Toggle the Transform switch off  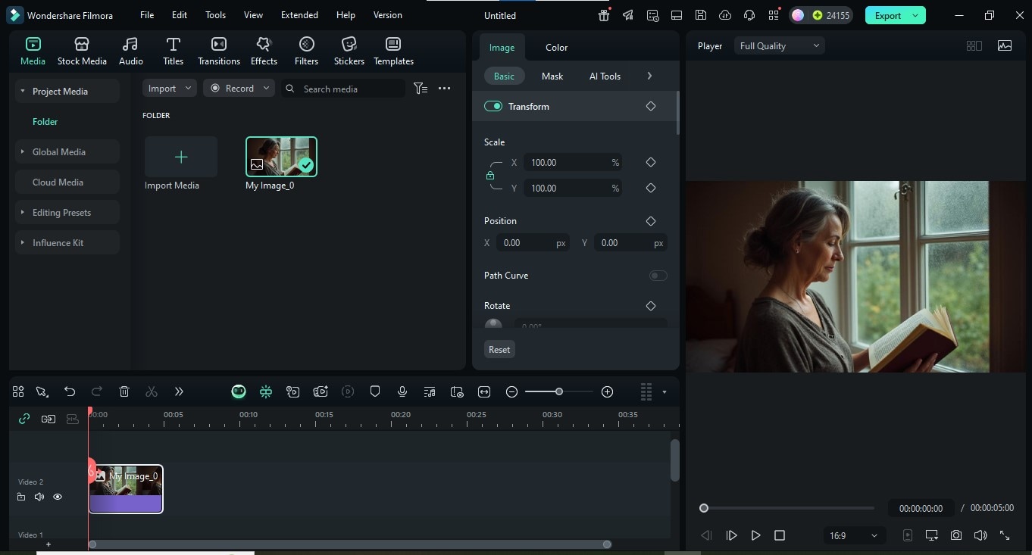pos(493,106)
